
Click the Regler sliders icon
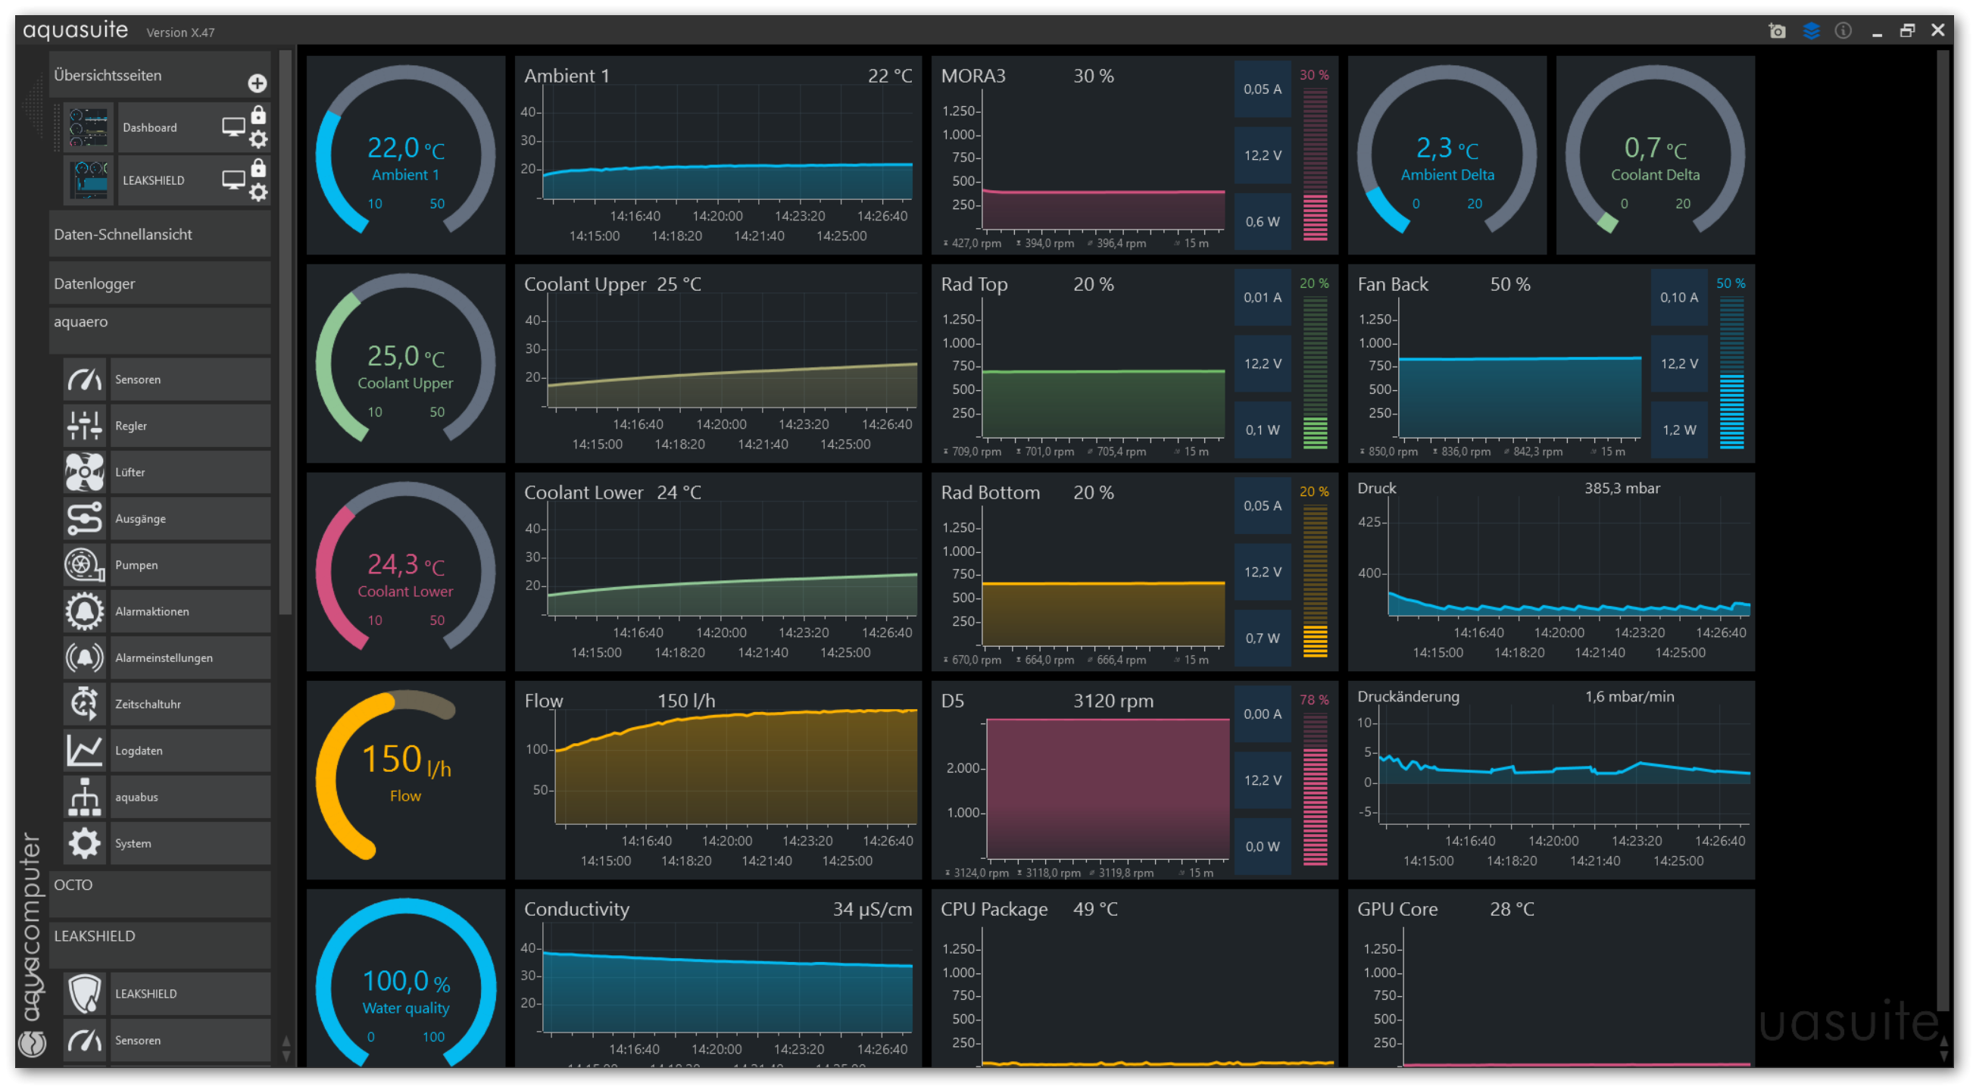coord(84,426)
